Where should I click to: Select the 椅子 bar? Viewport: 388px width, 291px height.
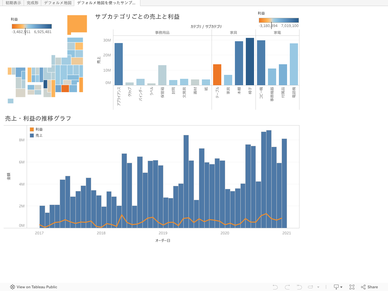point(250,62)
